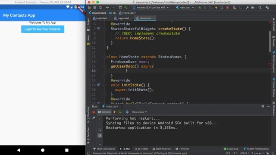Click the green hammer build icon

tap(125, 8)
